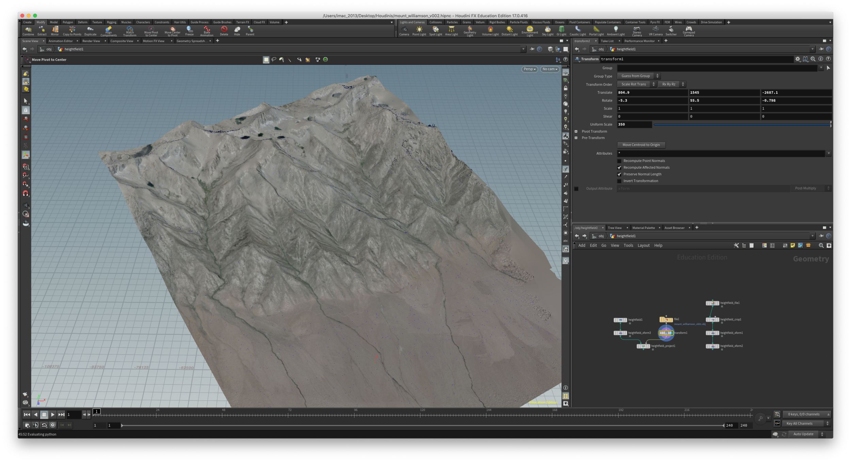Open the Post-Multiply dropdown

(x=811, y=188)
